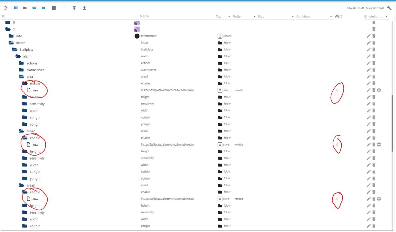Upload objects from JSON file
396x232 pixels.
click(74, 8)
